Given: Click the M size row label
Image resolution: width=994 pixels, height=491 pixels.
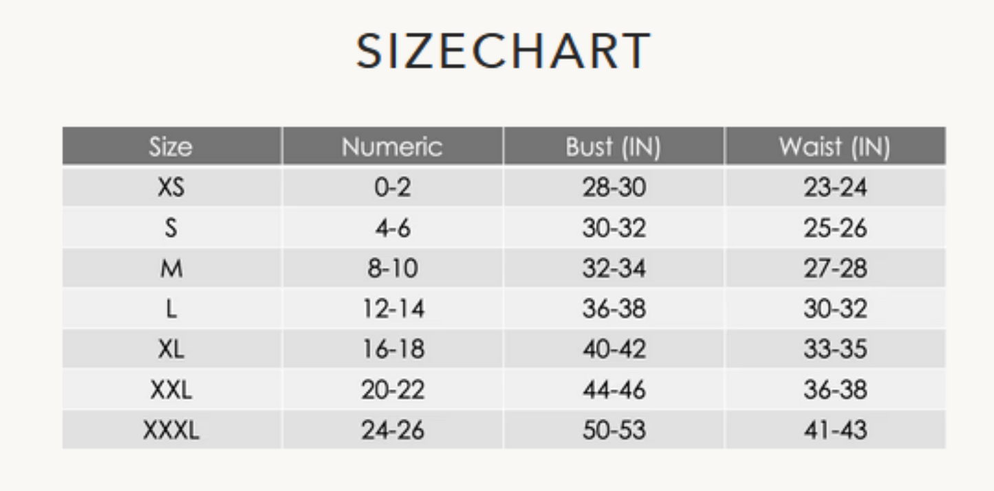Looking at the screenshot, I should point(171,269).
